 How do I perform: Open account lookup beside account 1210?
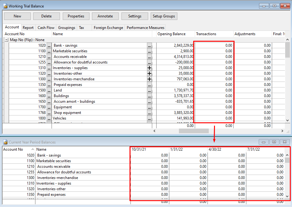pos(49,57)
